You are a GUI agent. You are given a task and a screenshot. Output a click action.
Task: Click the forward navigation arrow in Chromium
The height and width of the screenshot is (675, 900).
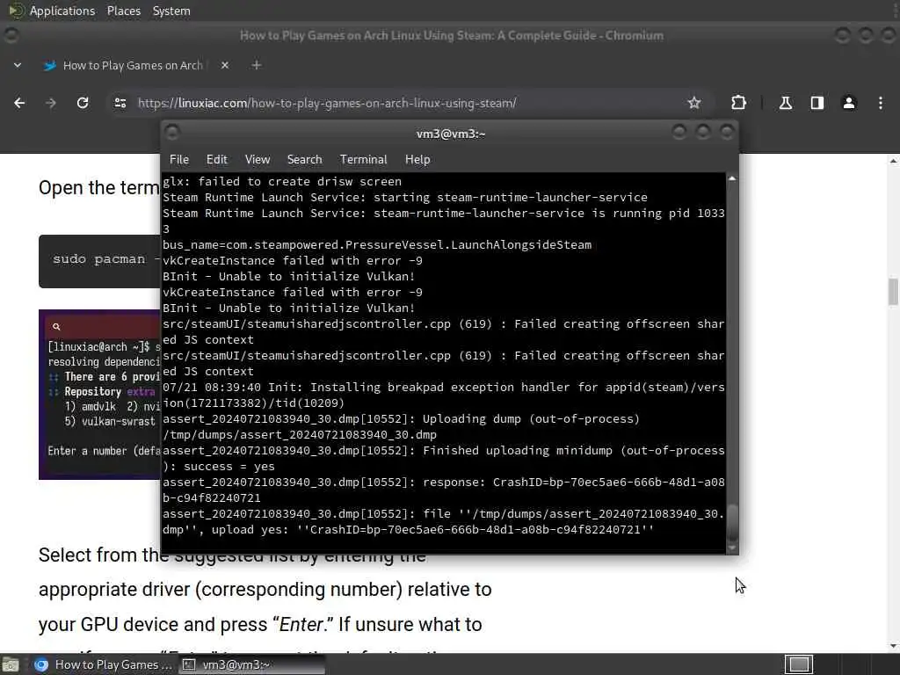(51, 103)
